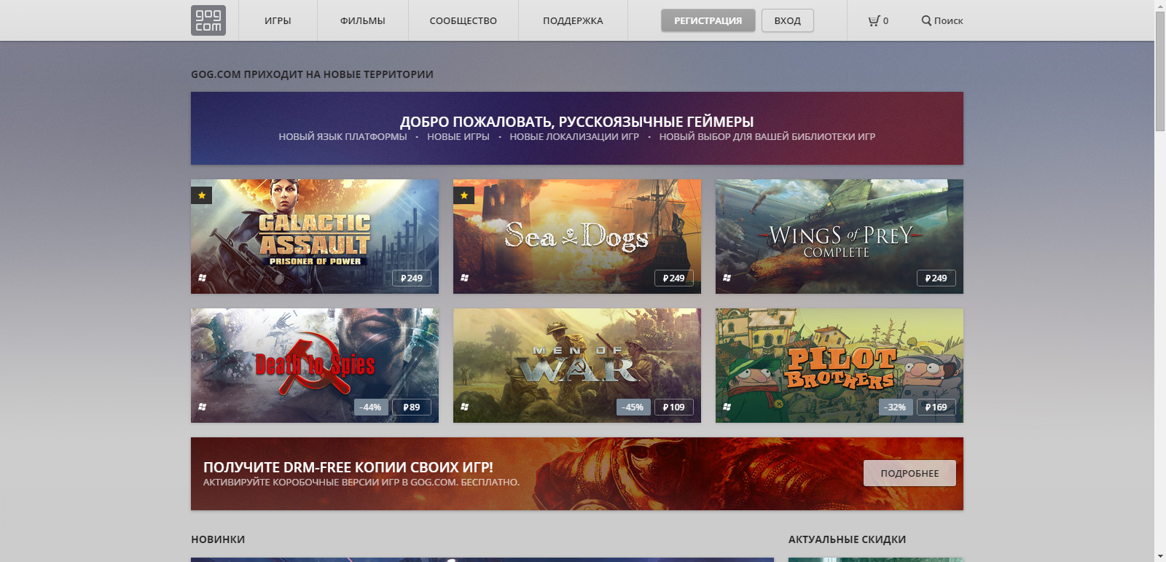Screen dimensions: 1166x562
Task: Click the НОВИНКИ section heading
Action: (x=218, y=539)
